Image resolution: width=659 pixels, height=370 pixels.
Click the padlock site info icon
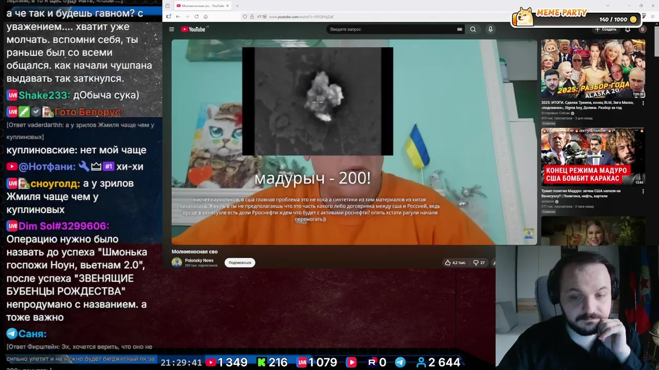pos(252,16)
